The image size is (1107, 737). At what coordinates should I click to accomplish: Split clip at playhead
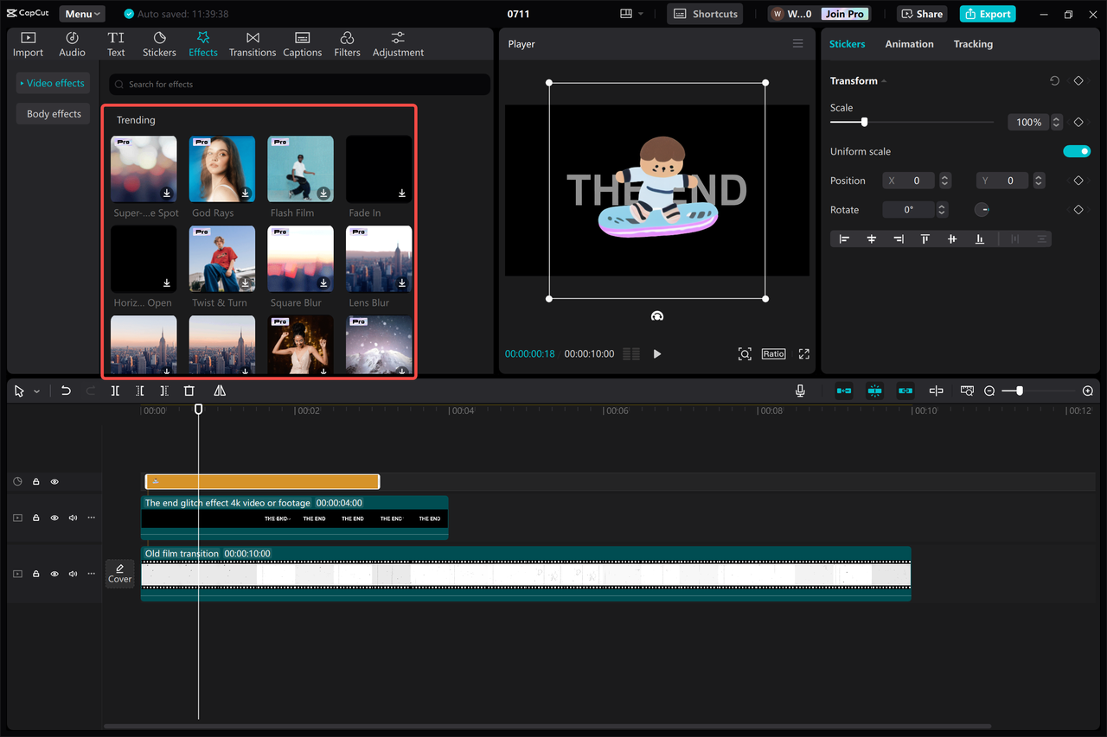pos(115,391)
